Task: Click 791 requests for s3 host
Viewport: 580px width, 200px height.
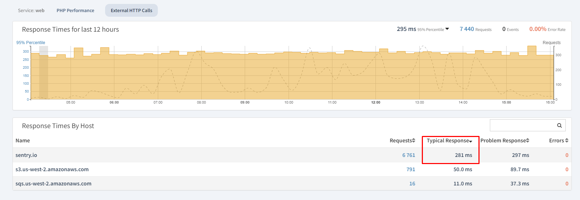Action: [411, 169]
